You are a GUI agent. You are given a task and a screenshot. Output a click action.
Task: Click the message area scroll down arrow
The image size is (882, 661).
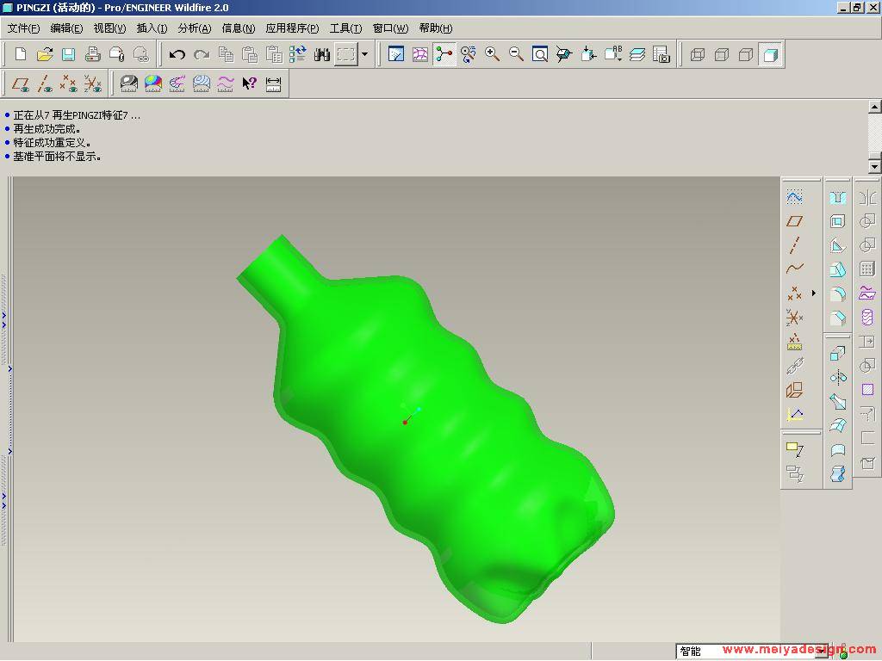[875, 166]
